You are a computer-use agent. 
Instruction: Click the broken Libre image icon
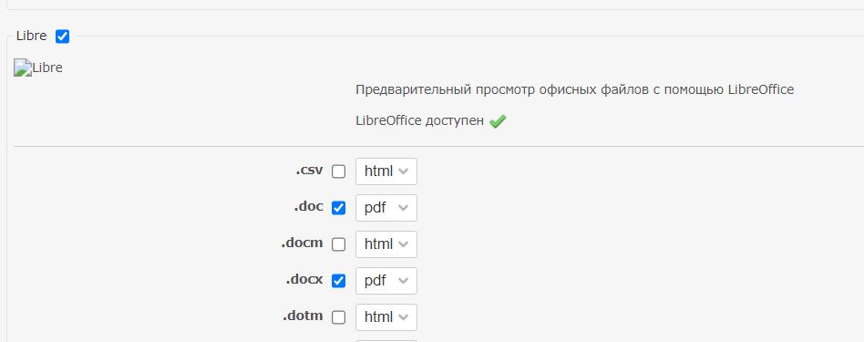[23, 67]
